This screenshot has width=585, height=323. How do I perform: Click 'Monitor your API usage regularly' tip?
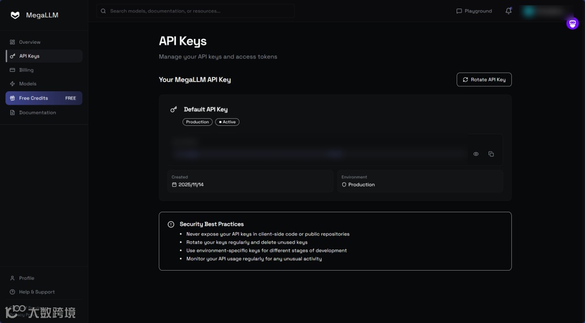[x=254, y=259]
